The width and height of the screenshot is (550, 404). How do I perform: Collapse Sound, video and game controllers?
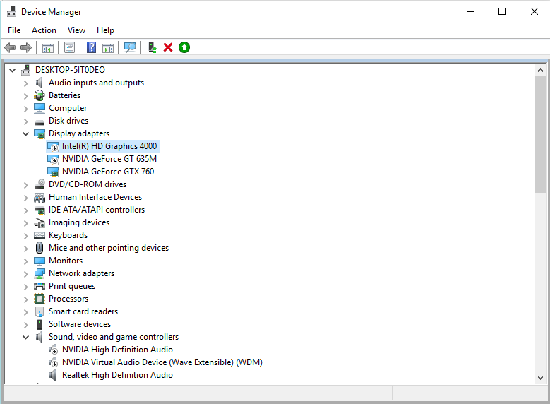25,338
